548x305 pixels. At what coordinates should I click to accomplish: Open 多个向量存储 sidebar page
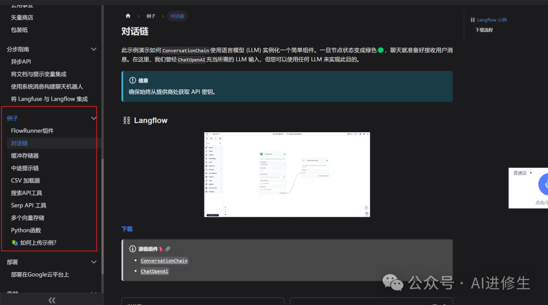(x=27, y=218)
